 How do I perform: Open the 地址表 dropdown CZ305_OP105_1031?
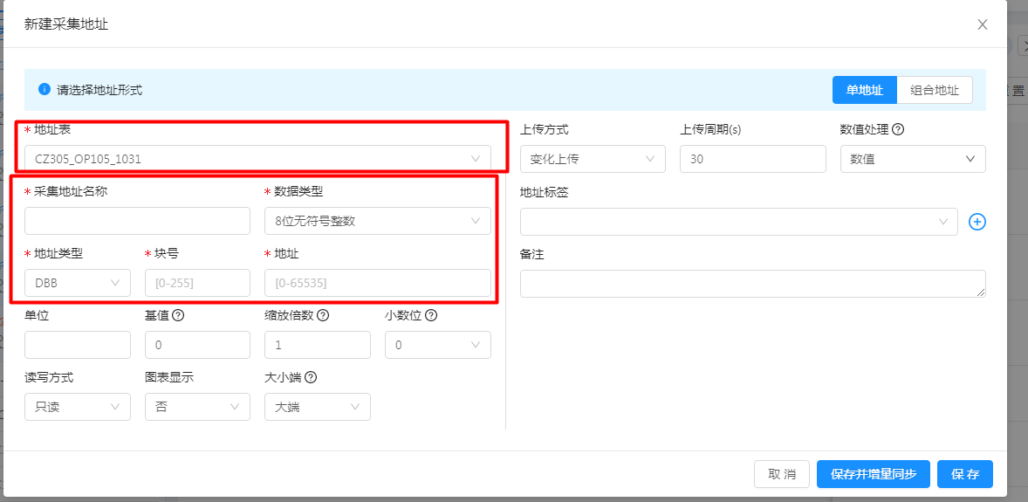point(257,159)
